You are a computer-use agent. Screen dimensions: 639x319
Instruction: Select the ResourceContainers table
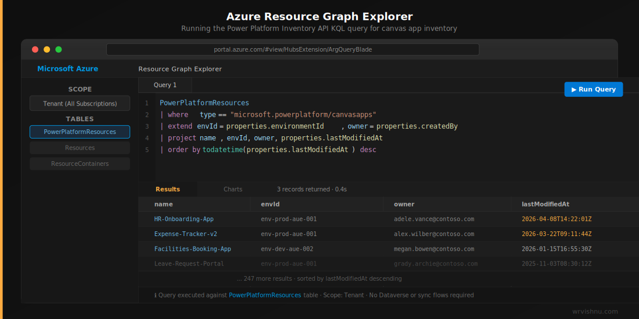[x=80, y=164]
